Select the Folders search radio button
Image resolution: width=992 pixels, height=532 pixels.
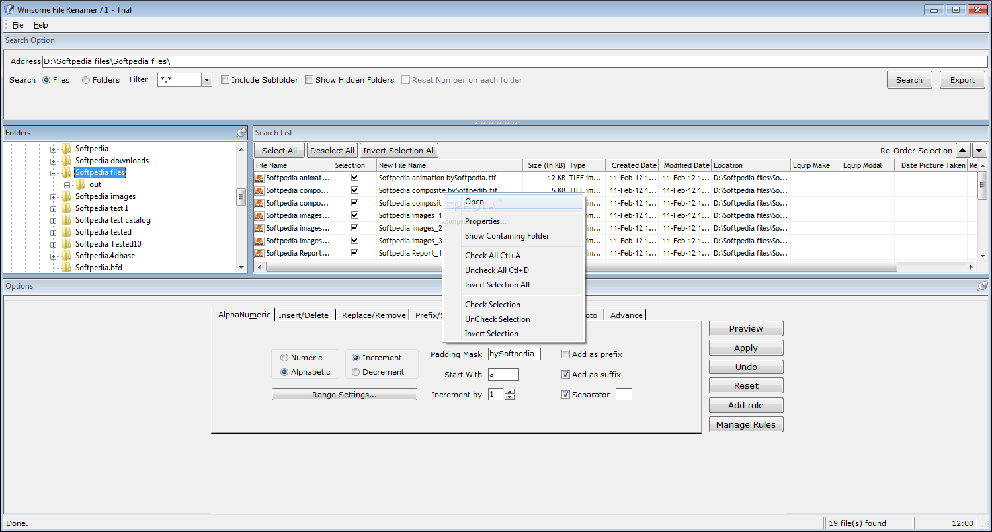click(x=86, y=80)
